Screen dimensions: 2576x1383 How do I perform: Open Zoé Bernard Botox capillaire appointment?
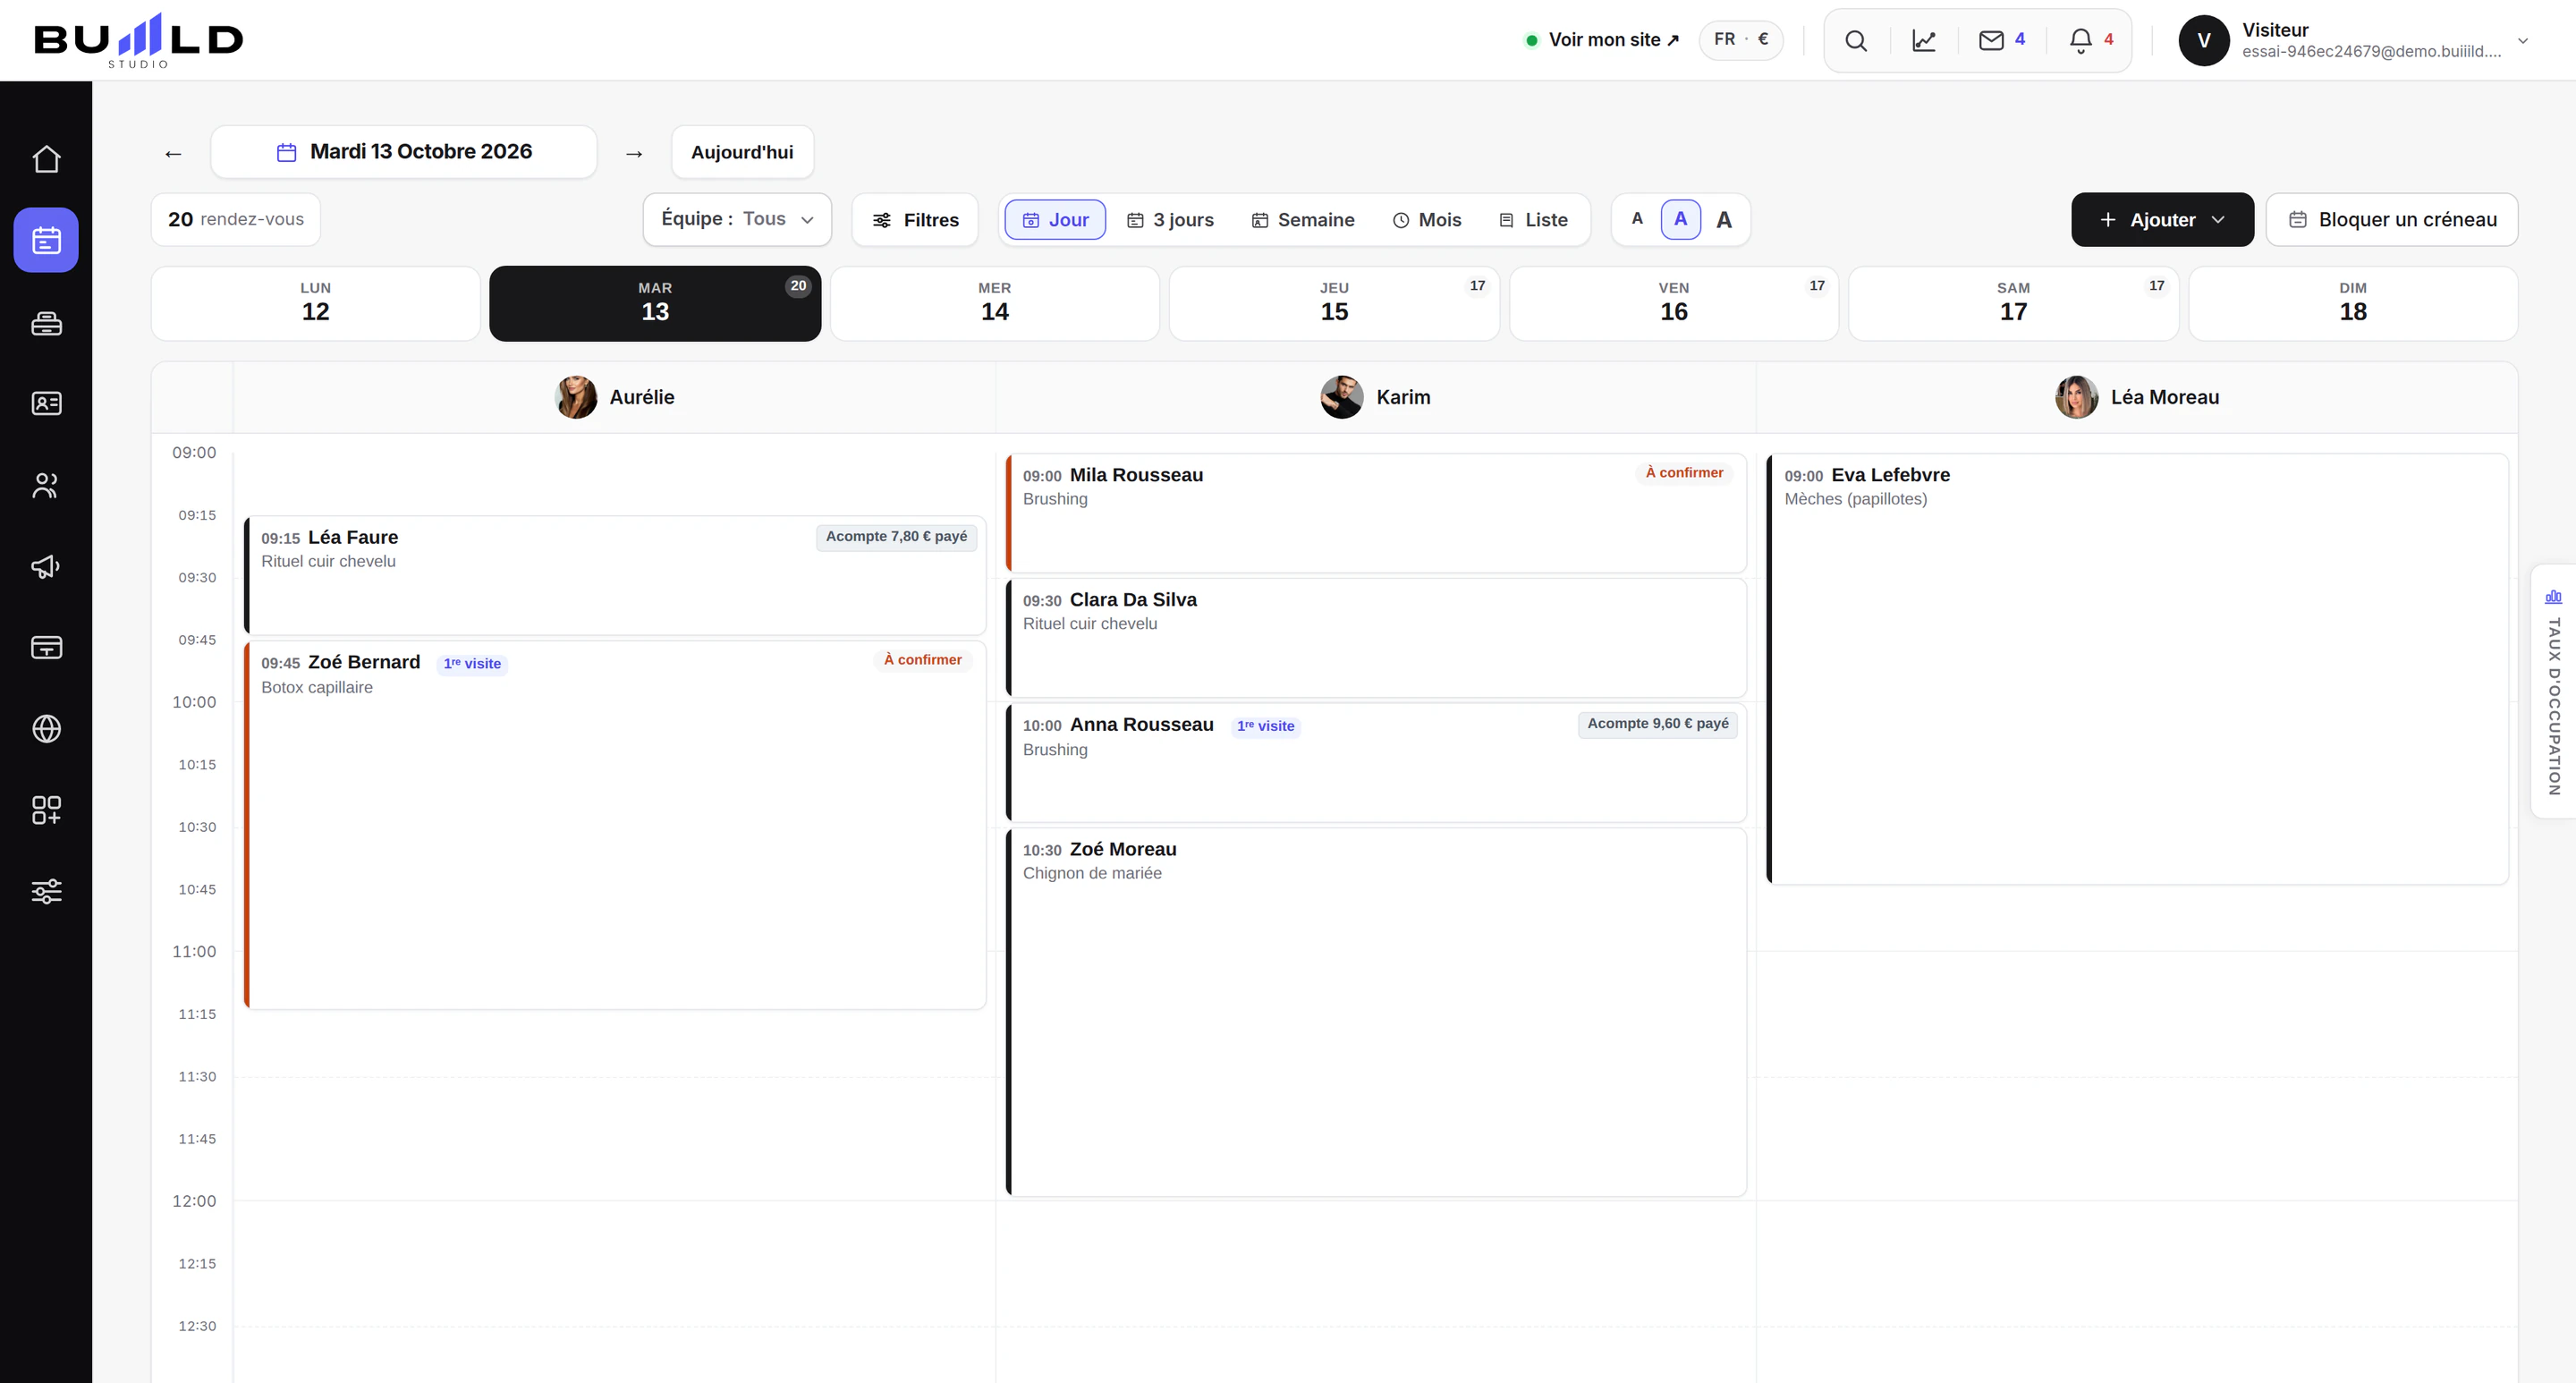click(615, 825)
